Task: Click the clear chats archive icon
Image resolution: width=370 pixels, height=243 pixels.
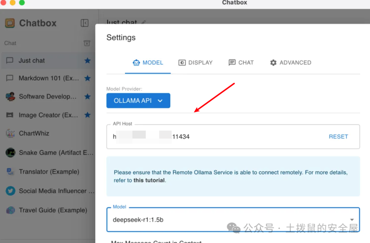Action: (87, 43)
